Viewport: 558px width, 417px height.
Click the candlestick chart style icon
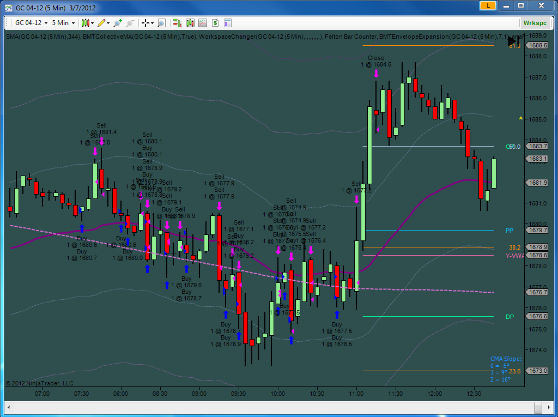85,23
